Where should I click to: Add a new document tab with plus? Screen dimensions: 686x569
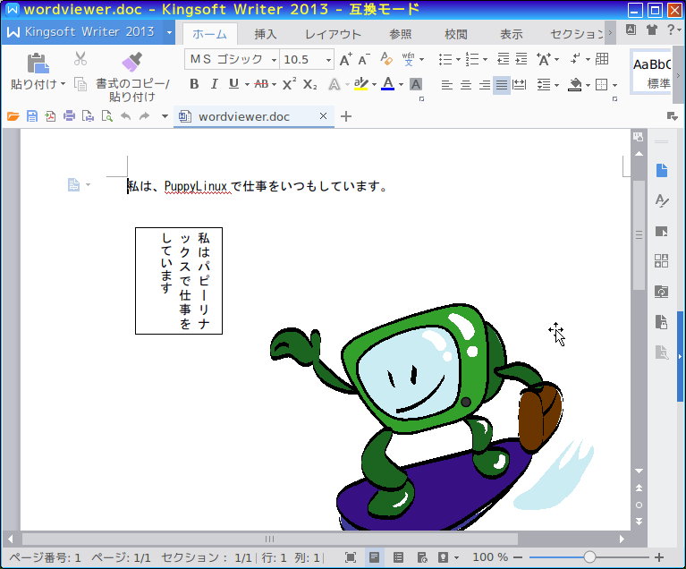(346, 116)
